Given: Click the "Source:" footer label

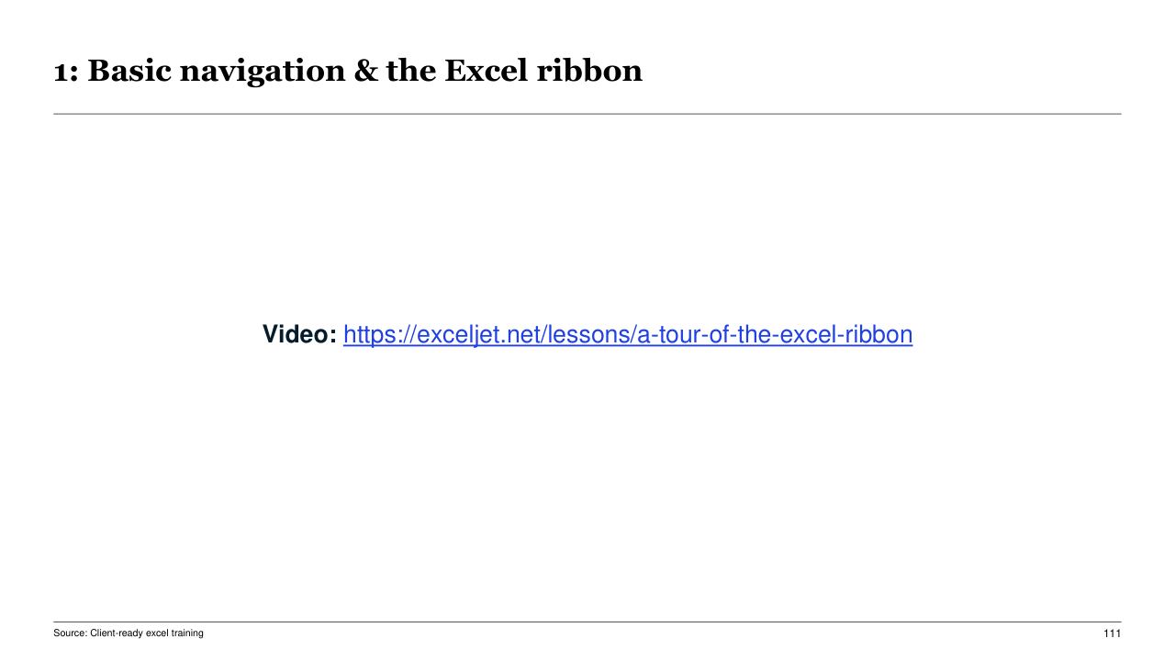Looking at the screenshot, I should point(70,633).
